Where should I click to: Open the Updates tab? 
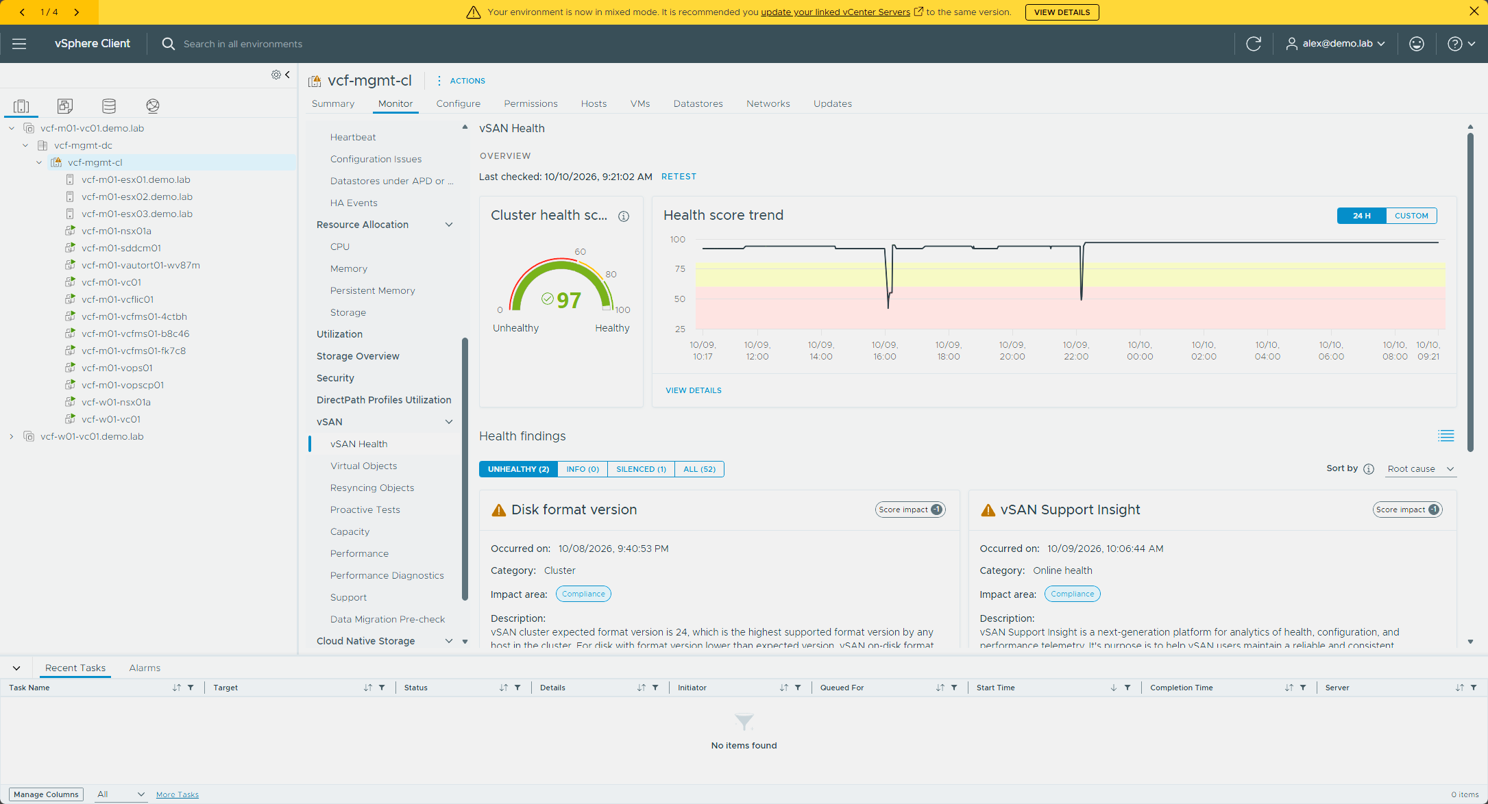coord(832,103)
